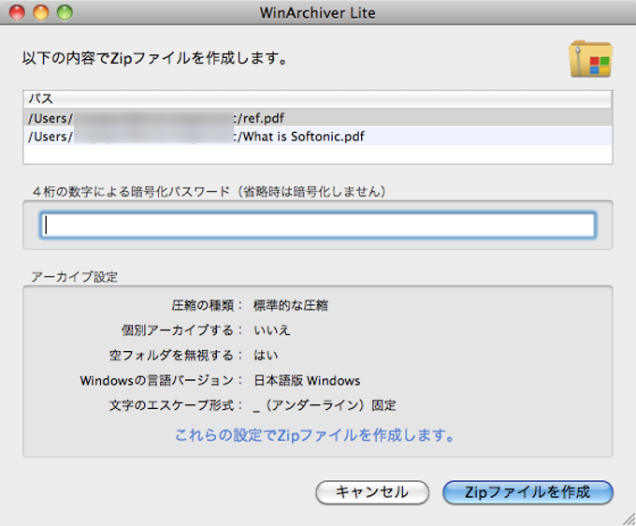Click the _(アンダーライン)固定 escape format value
This screenshot has height=526, width=636.
pos(325,405)
